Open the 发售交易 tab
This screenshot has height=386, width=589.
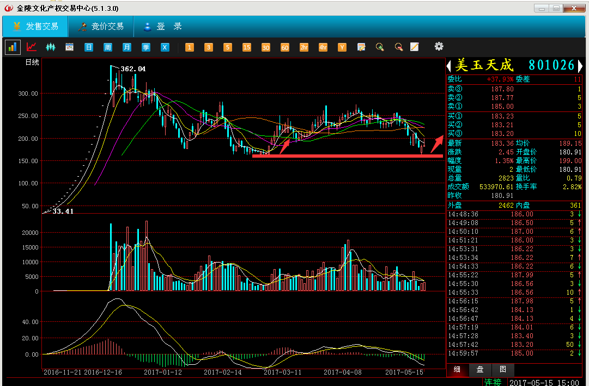coord(35,26)
